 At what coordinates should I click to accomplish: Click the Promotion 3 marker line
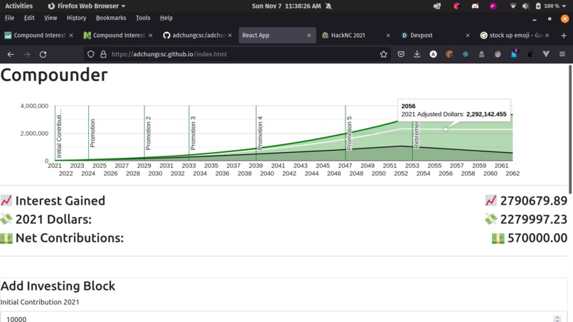[189, 133]
